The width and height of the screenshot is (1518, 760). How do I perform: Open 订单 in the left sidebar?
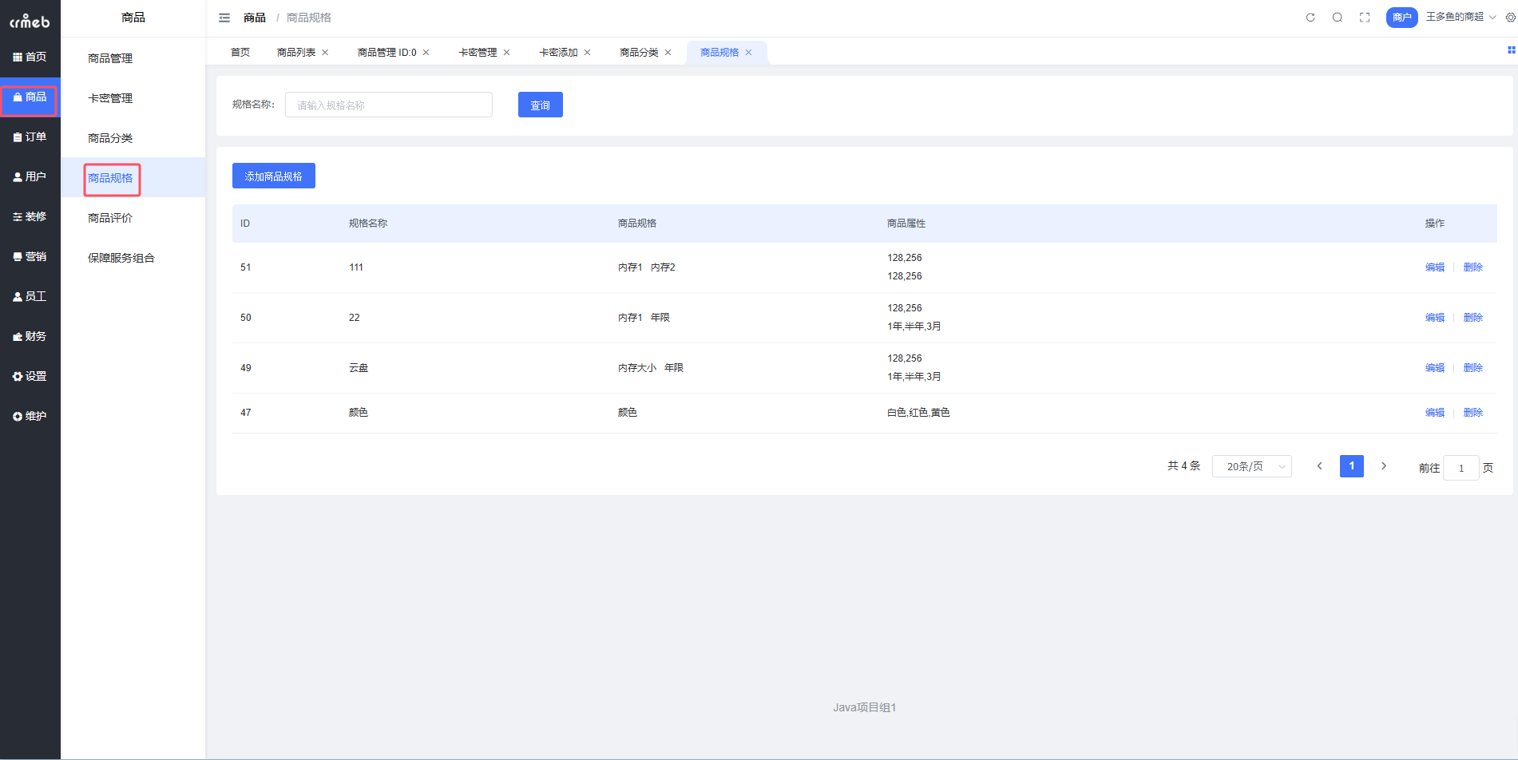[30, 137]
